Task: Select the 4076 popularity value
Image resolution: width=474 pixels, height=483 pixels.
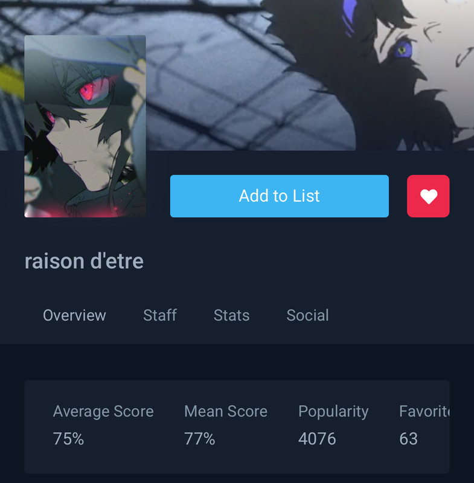Action: pyautogui.click(x=317, y=438)
